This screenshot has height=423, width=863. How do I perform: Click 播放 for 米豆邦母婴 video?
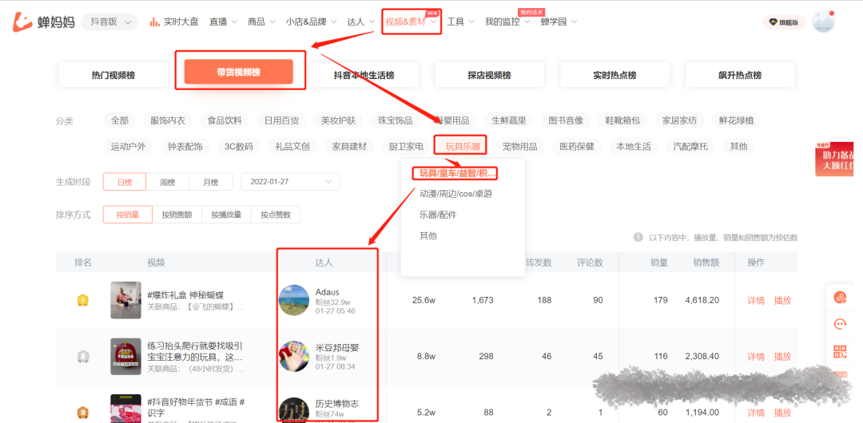click(782, 357)
